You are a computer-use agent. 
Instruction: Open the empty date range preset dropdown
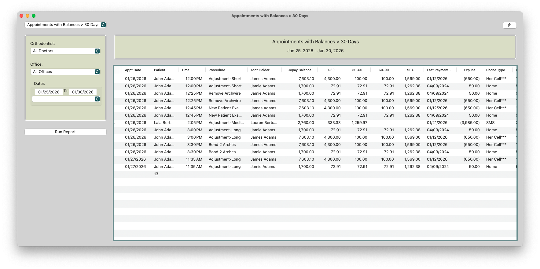click(66, 99)
